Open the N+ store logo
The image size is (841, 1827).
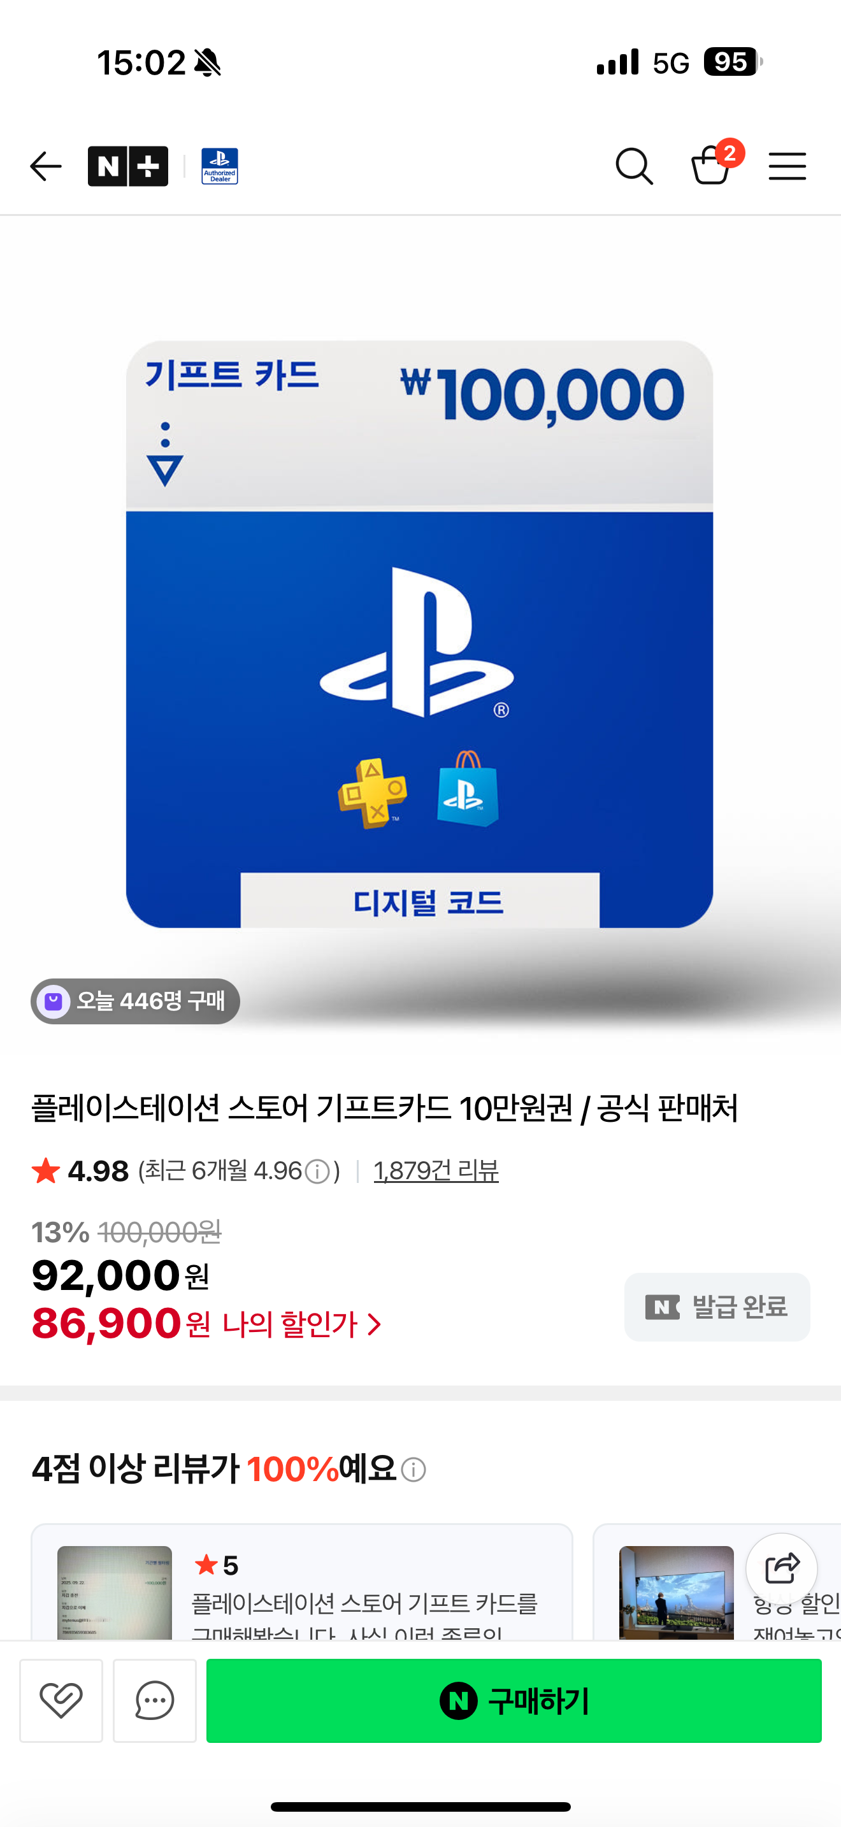click(127, 167)
